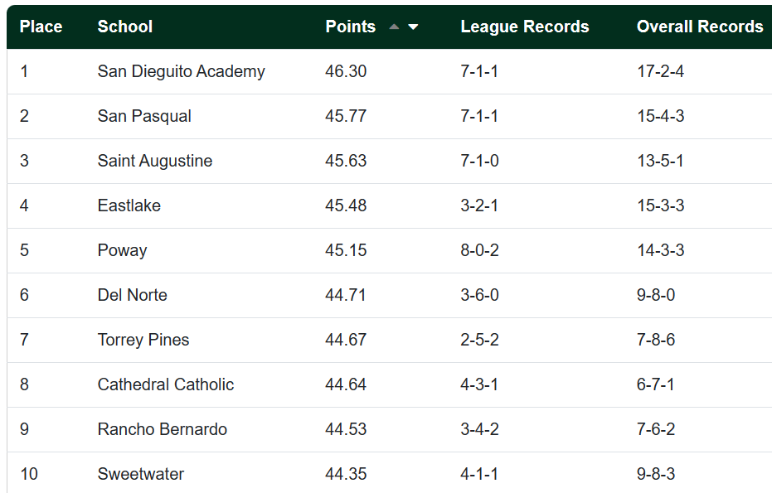Sort by the School column header
772x493 pixels.
click(125, 27)
